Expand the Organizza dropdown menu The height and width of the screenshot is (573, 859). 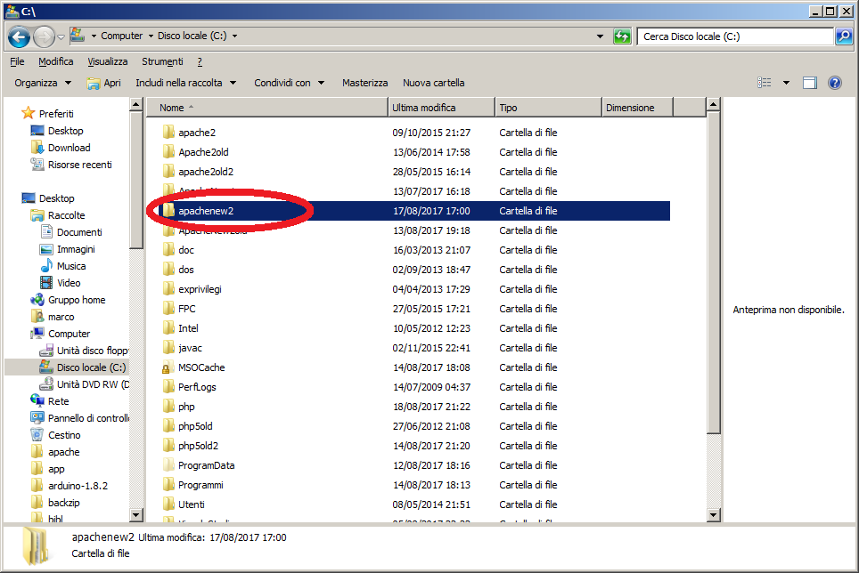[x=43, y=83]
